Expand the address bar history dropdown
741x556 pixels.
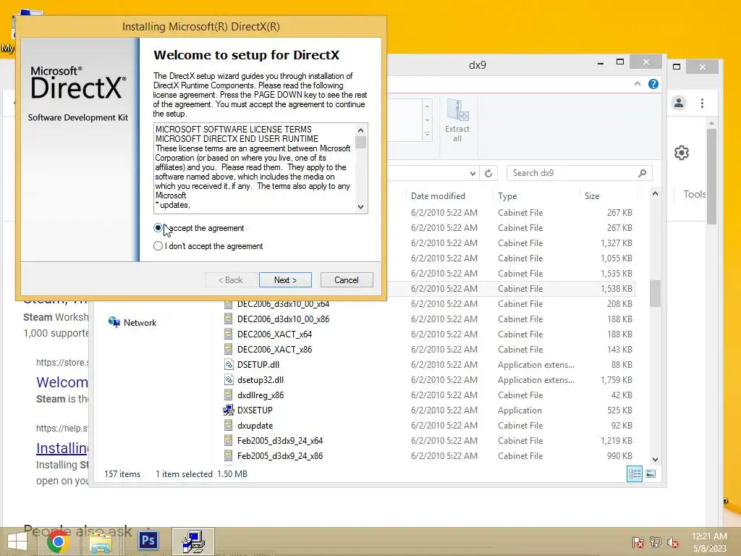(x=473, y=174)
